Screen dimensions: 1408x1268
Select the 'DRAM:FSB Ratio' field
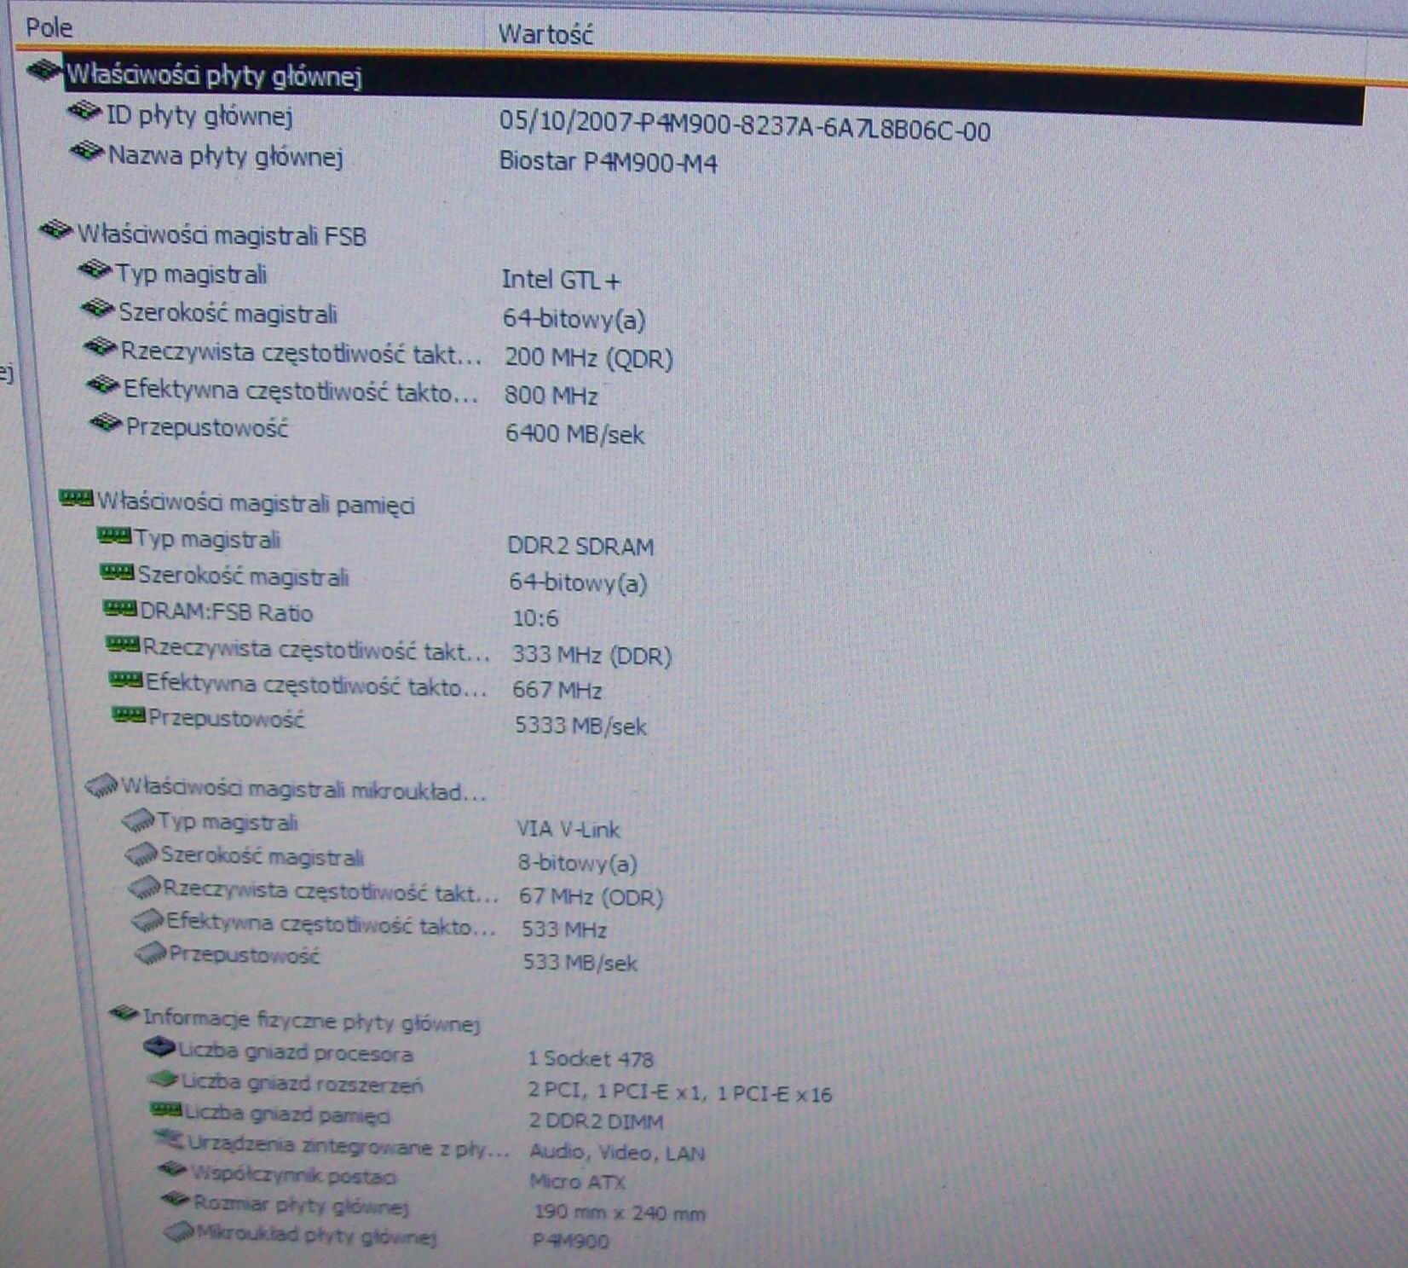click(227, 613)
